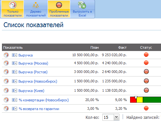Click the fact value 9,00 %
This screenshot has width=161, height=123.
click(x=121, y=100)
